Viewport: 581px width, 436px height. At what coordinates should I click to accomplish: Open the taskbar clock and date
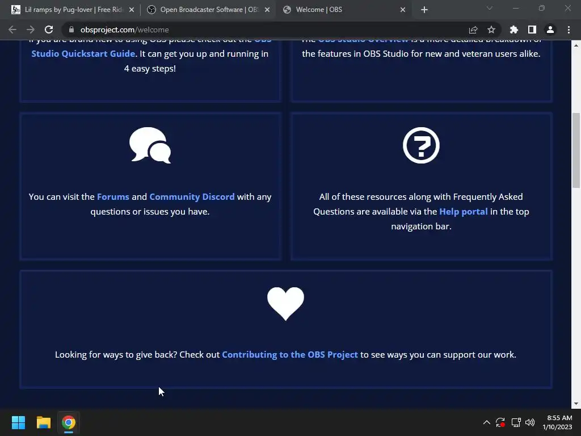pyautogui.click(x=557, y=422)
